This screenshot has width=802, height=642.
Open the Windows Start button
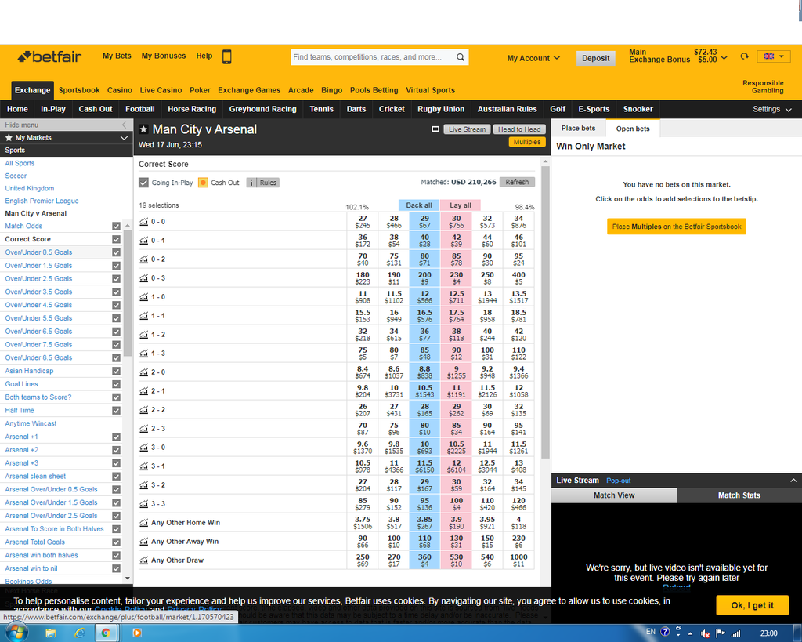click(16, 633)
